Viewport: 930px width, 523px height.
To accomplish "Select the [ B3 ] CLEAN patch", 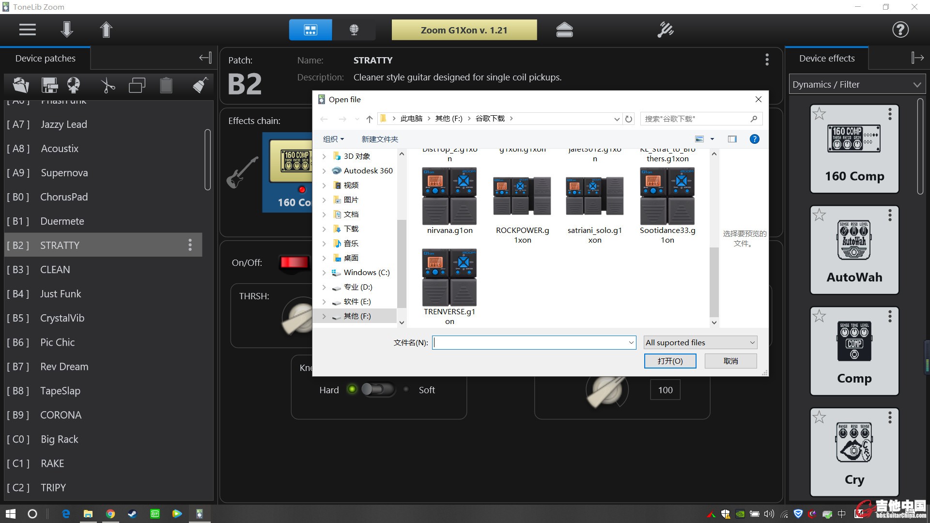I will [x=103, y=269].
